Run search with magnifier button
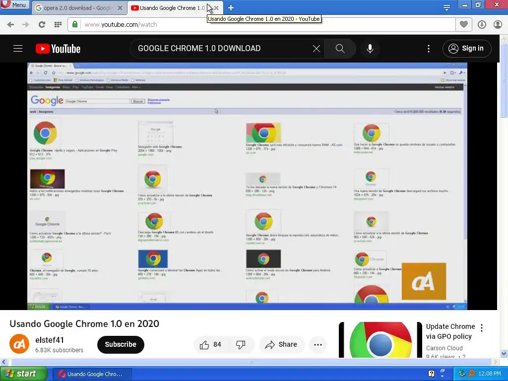 (x=340, y=49)
